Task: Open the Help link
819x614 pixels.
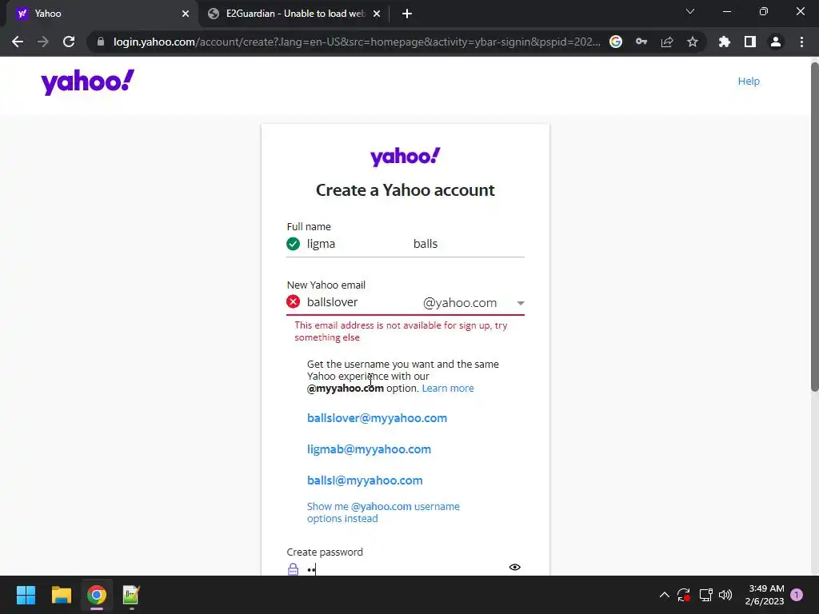Action: click(749, 82)
